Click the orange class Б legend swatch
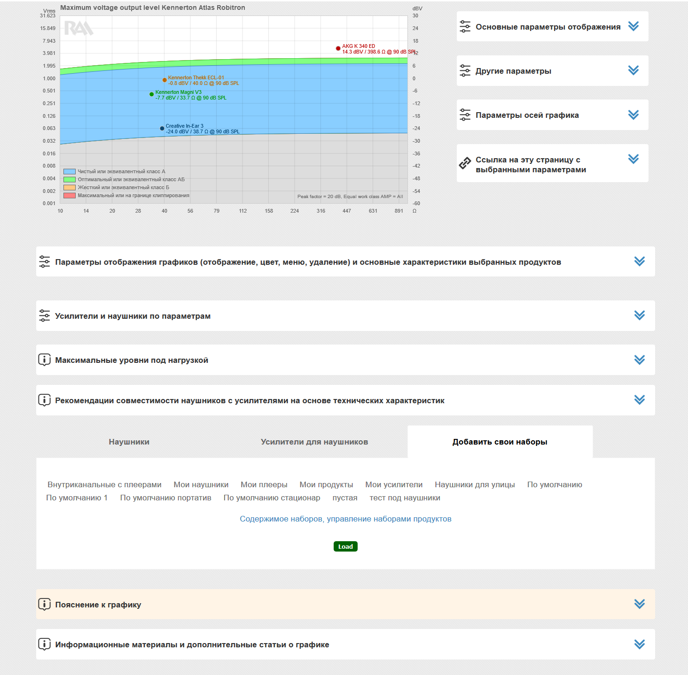The width and height of the screenshot is (688, 675). [x=70, y=187]
